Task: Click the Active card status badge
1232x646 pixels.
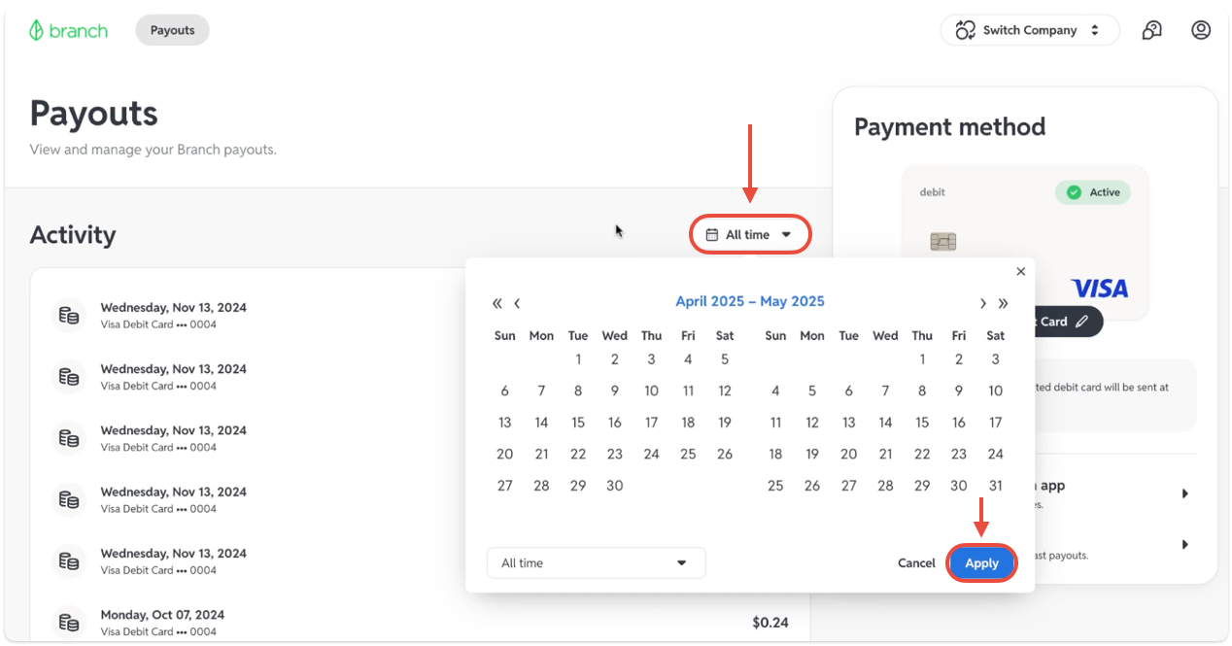Action: click(x=1093, y=192)
